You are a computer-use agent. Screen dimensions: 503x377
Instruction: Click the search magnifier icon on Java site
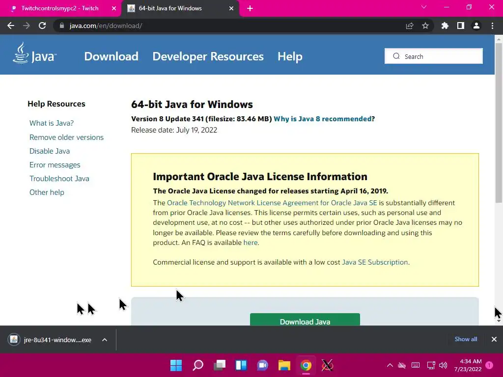(396, 56)
